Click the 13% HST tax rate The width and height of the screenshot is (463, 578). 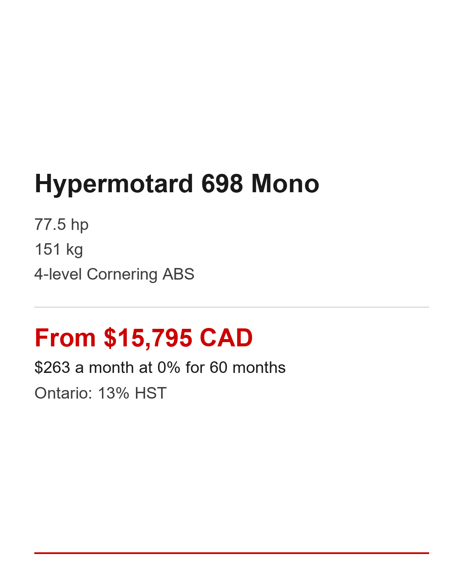132,393
